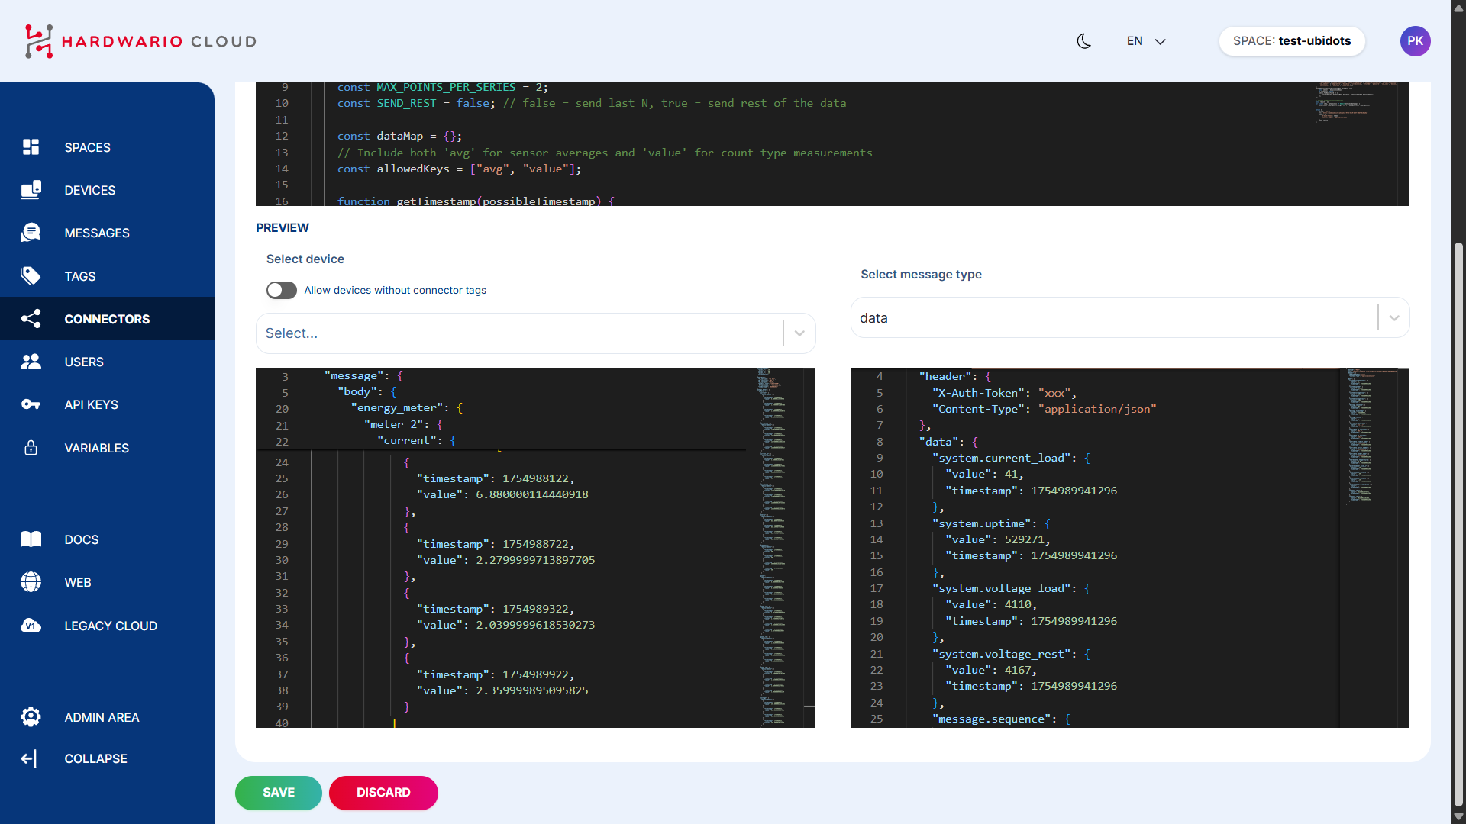This screenshot has width=1466, height=824.
Task: Click the Legacy Cloud icon
Action: coord(31,626)
